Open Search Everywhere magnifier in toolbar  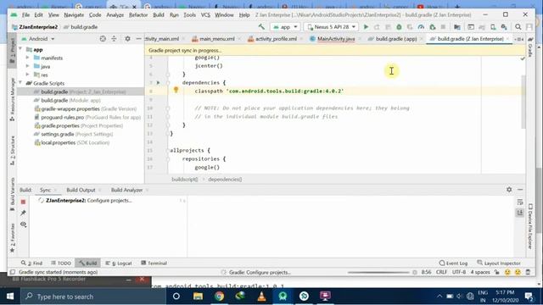[518, 27]
